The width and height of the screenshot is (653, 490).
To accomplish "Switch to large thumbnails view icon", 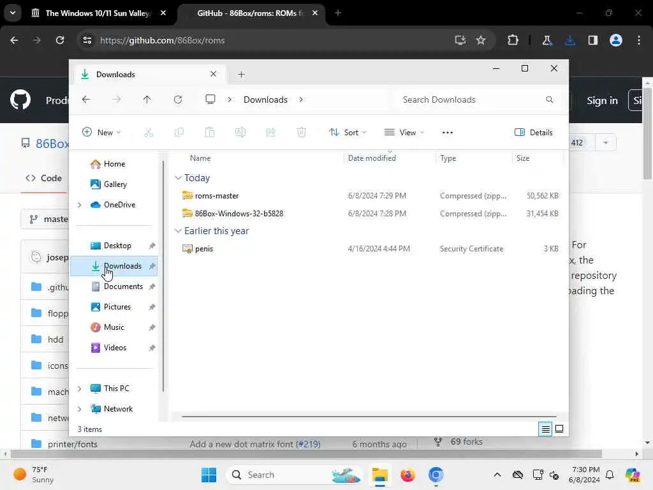I will pyautogui.click(x=559, y=429).
